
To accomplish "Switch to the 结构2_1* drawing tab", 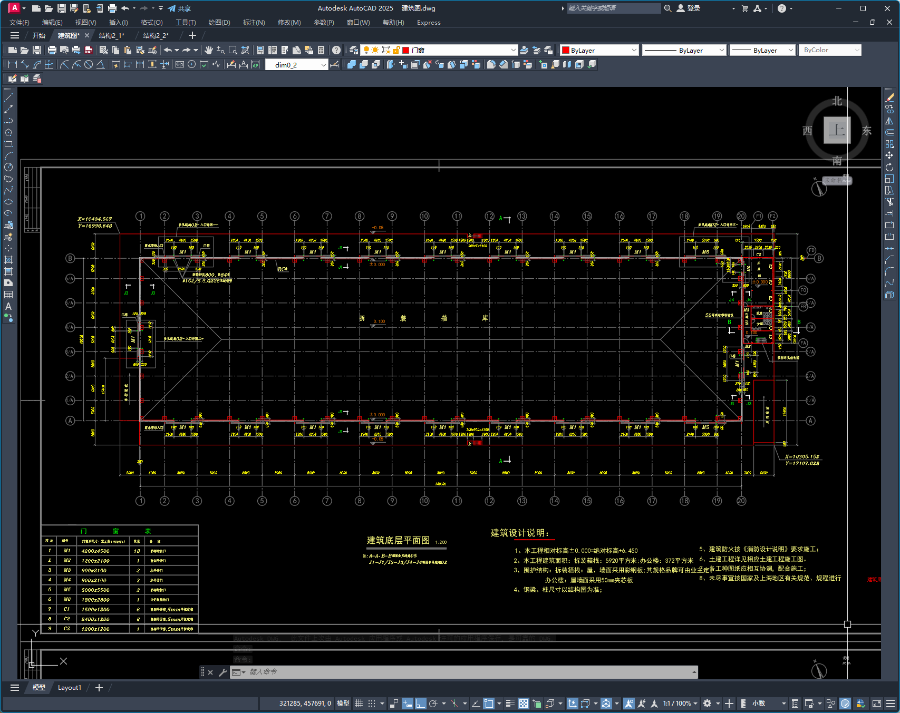I will (112, 35).
